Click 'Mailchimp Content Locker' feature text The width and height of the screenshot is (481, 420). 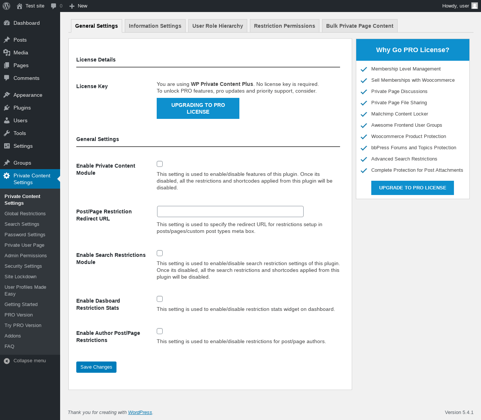point(399,114)
